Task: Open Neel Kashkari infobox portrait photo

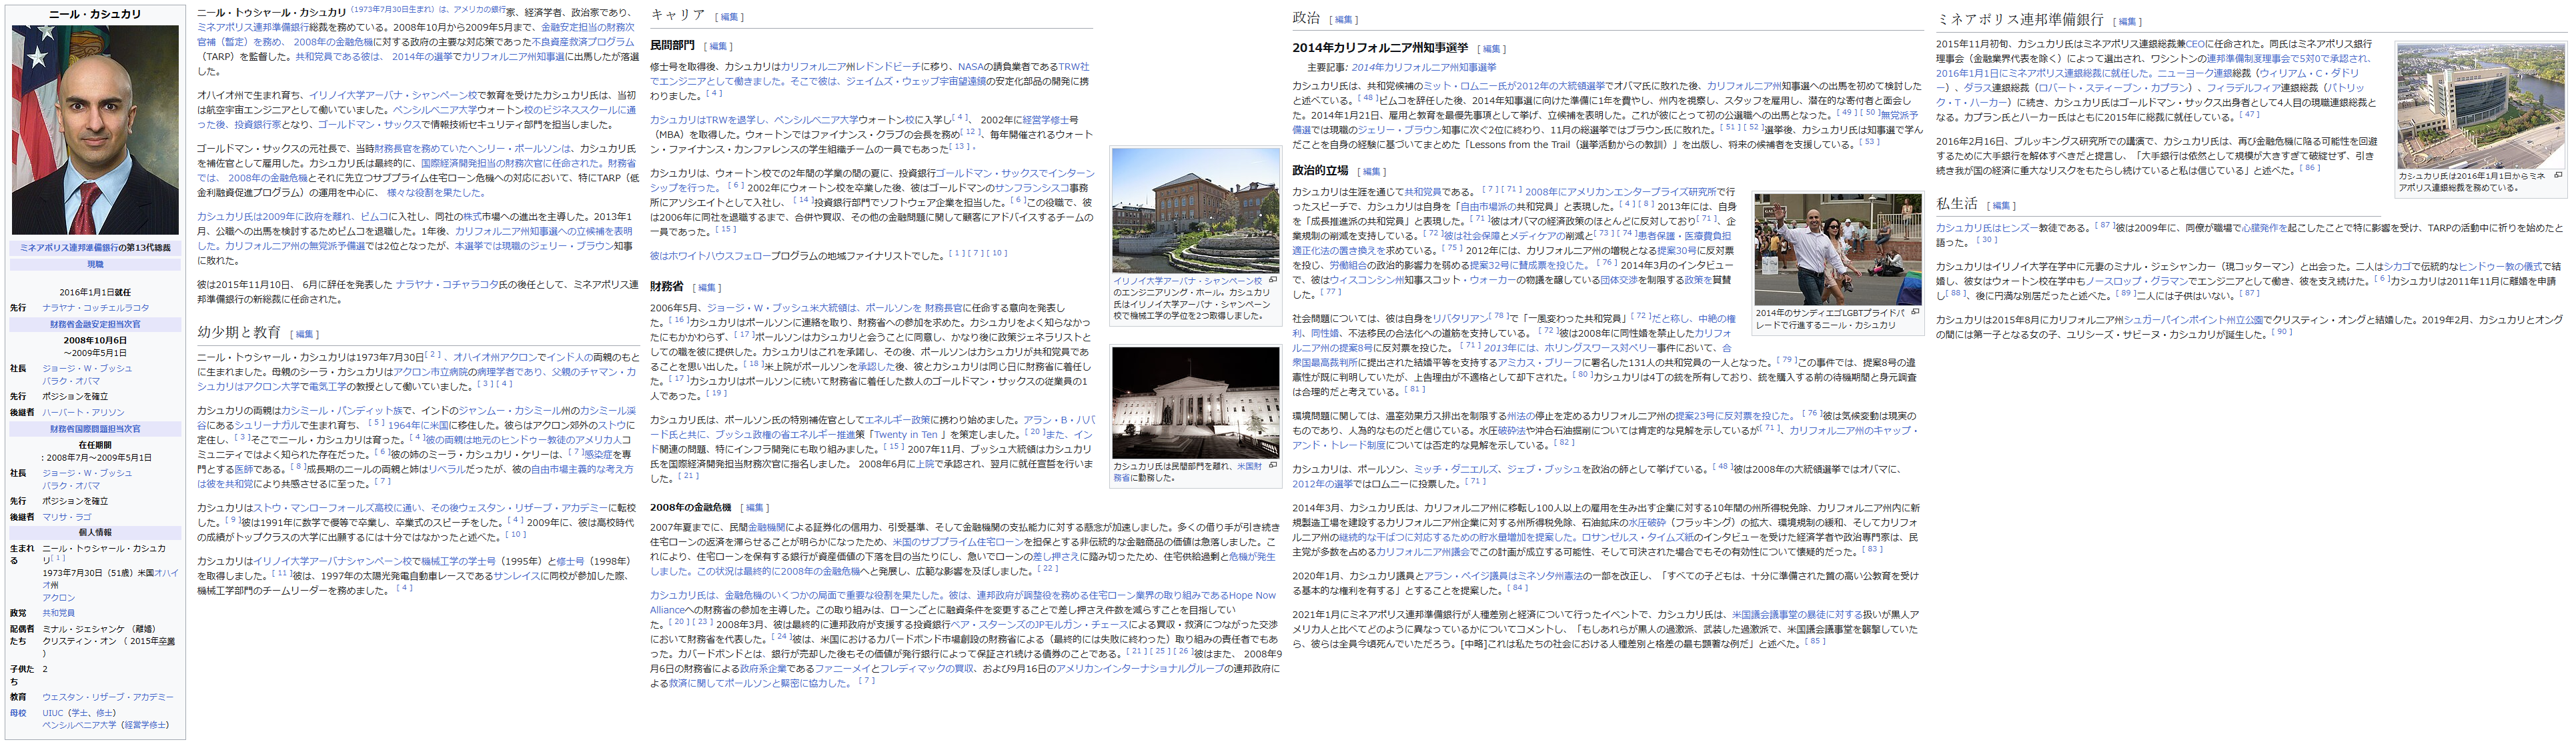Action: [x=95, y=130]
